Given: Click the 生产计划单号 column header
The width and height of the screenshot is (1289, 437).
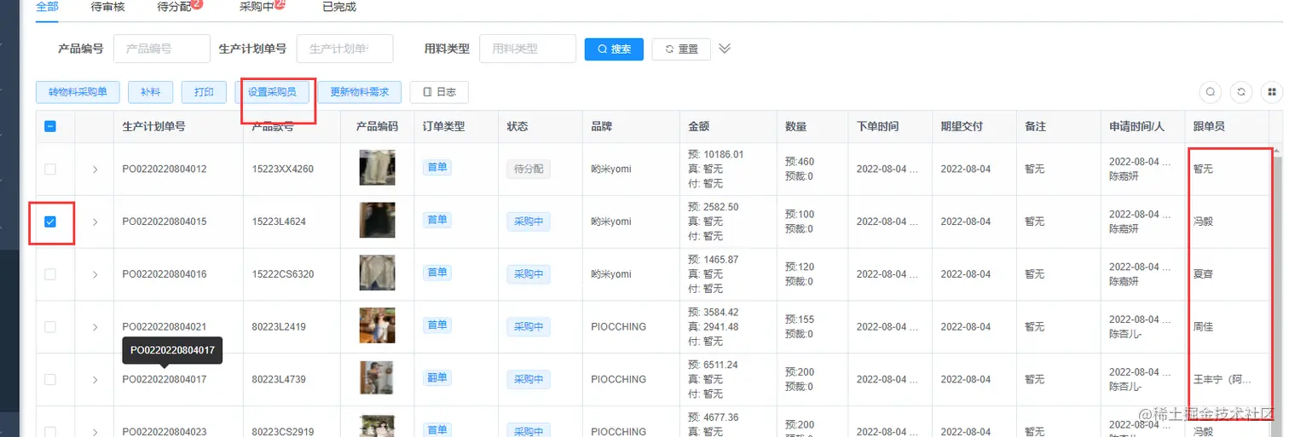Looking at the screenshot, I should click(154, 126).
